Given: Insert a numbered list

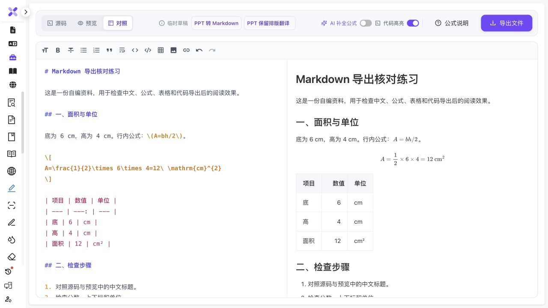Looking at the screenshot, I should [96, 50].
